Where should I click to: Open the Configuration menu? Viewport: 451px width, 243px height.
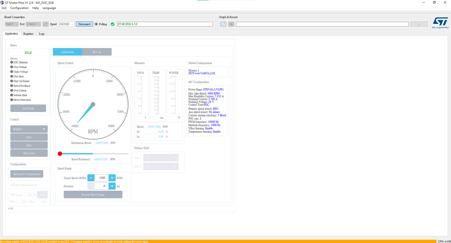[19, 8]
